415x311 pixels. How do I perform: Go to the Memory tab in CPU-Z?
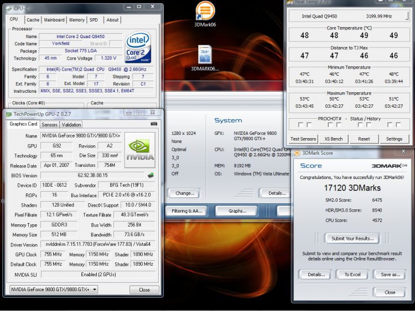coord(77,20)
